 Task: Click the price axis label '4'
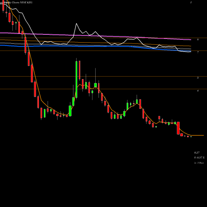point(198,91)
